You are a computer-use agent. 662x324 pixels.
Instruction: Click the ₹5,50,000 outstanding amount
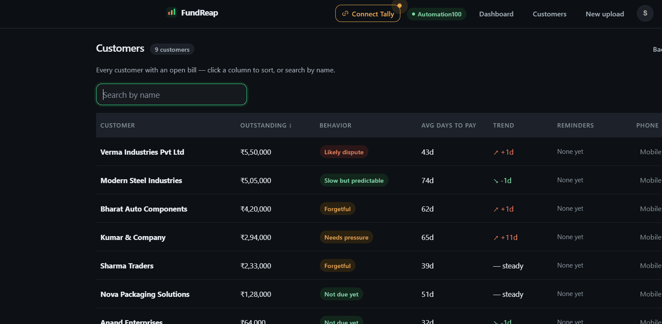click(256, 152)
